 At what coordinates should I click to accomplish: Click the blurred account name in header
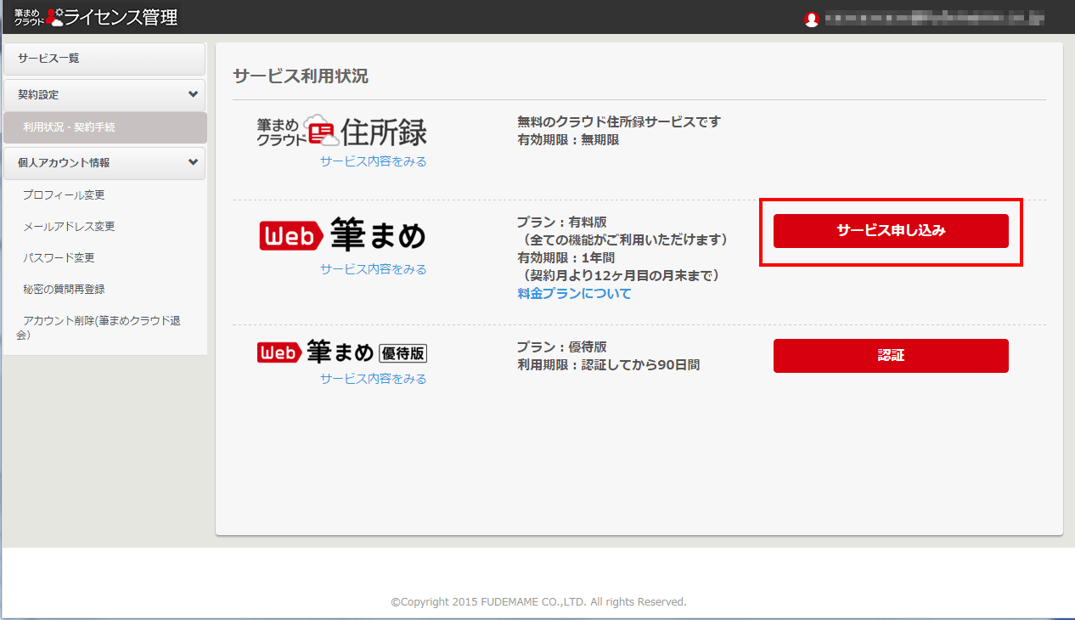tap(934, 19)
